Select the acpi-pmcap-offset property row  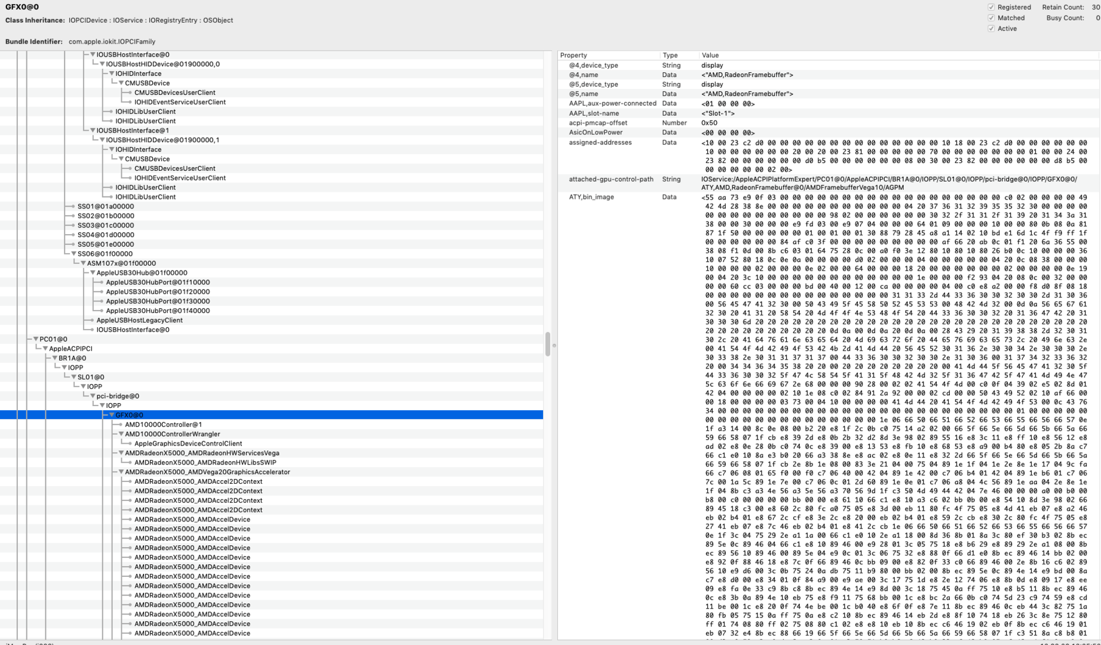[x=829, y=123]
